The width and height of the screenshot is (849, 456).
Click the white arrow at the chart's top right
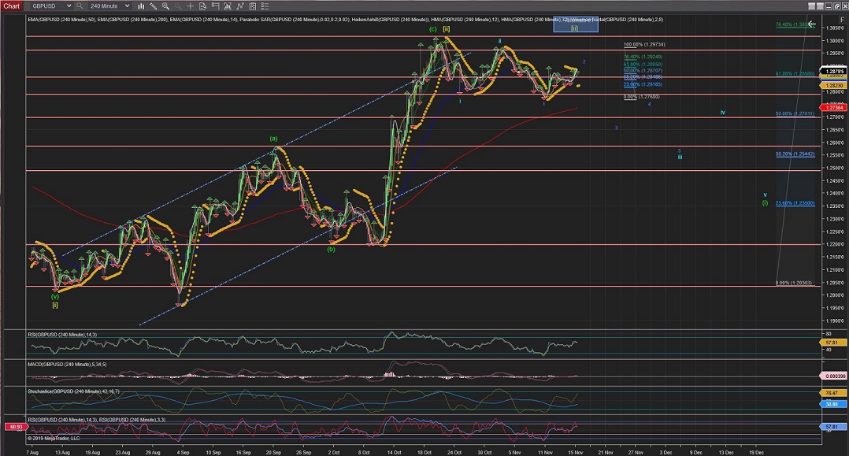tap(811, 24)
